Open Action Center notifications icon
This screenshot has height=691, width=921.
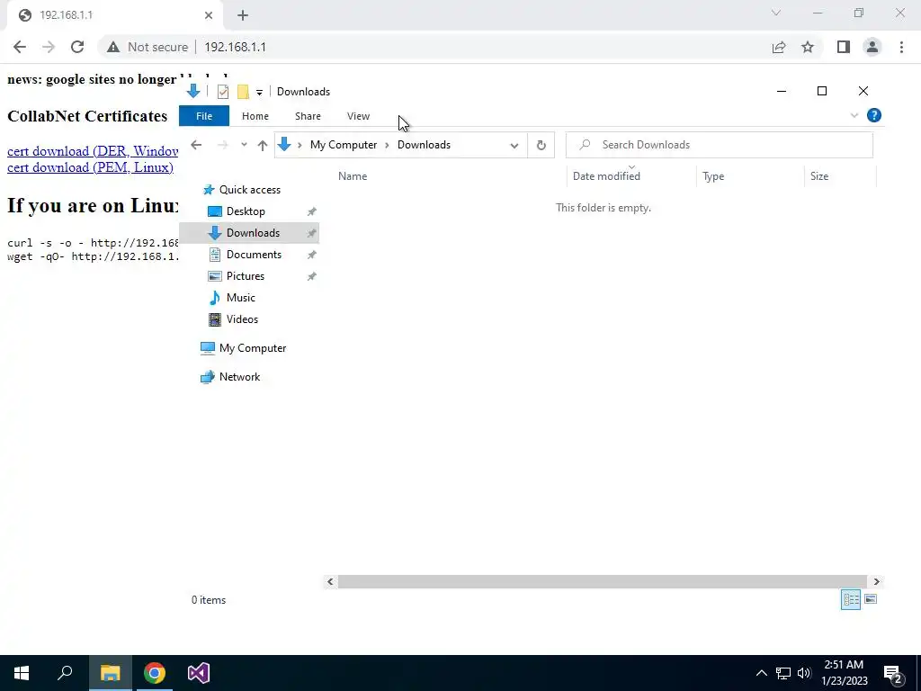[893, 674]
